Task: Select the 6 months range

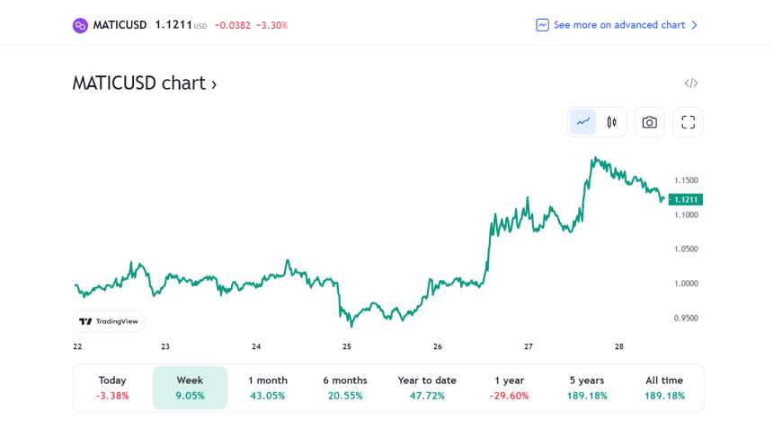Action: click(x=345, y=388)
